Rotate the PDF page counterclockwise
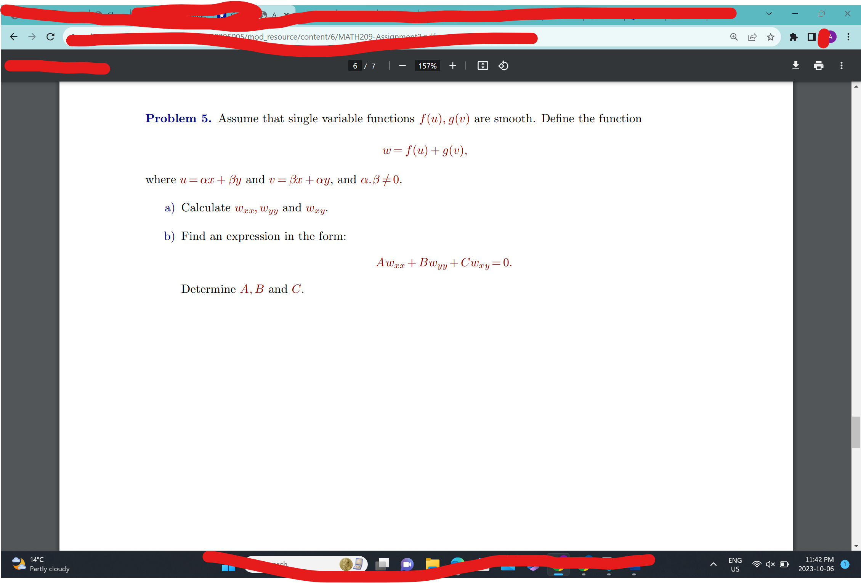This screenshot has height=583, width=861. (x=503, y=65)
